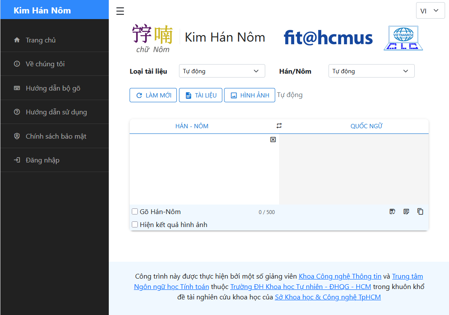The height and width of the screenshot is (315, 449).
Task: Click the hamburger menu icon
Action: (120, 11)
